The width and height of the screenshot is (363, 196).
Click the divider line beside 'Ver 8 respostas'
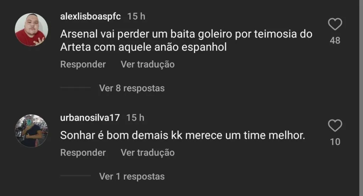point(76,87)
